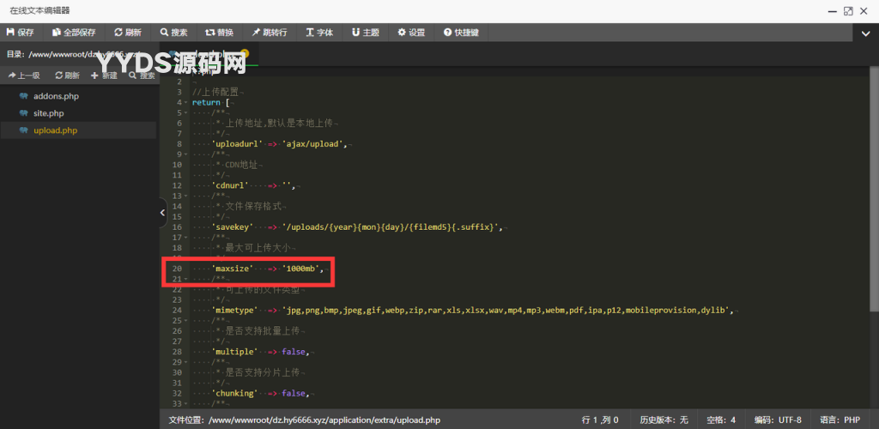Open 搜索 search from the top toolbar
879x429 pixels.
173,33
